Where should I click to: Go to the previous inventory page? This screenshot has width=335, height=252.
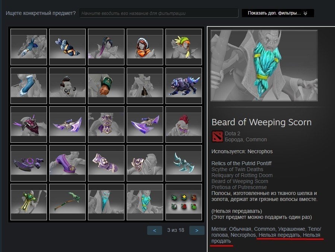point(155,230)
